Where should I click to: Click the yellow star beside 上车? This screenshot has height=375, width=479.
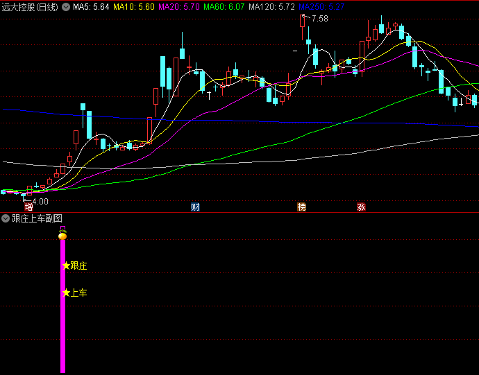66,293
